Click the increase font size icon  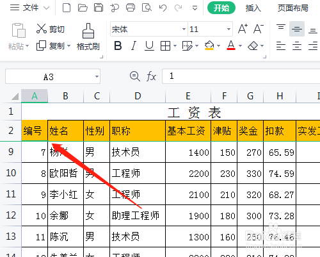point(243,29)
